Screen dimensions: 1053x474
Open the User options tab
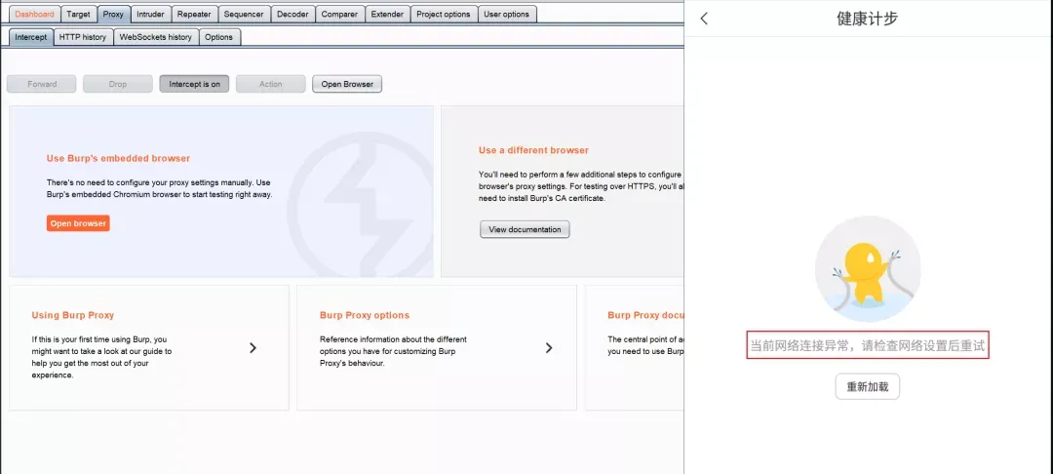coord(507,14)
